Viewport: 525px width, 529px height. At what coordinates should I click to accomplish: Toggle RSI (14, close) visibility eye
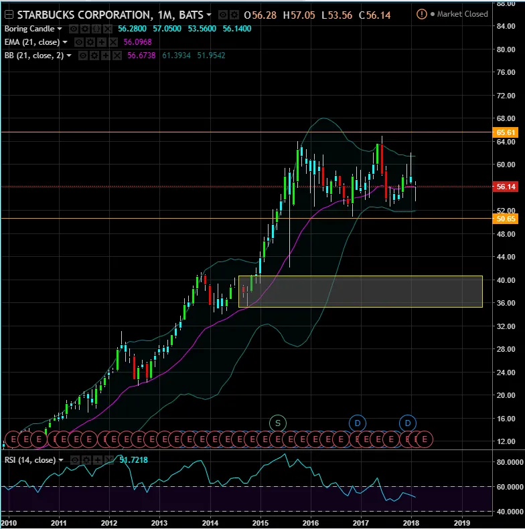[75, 460]
